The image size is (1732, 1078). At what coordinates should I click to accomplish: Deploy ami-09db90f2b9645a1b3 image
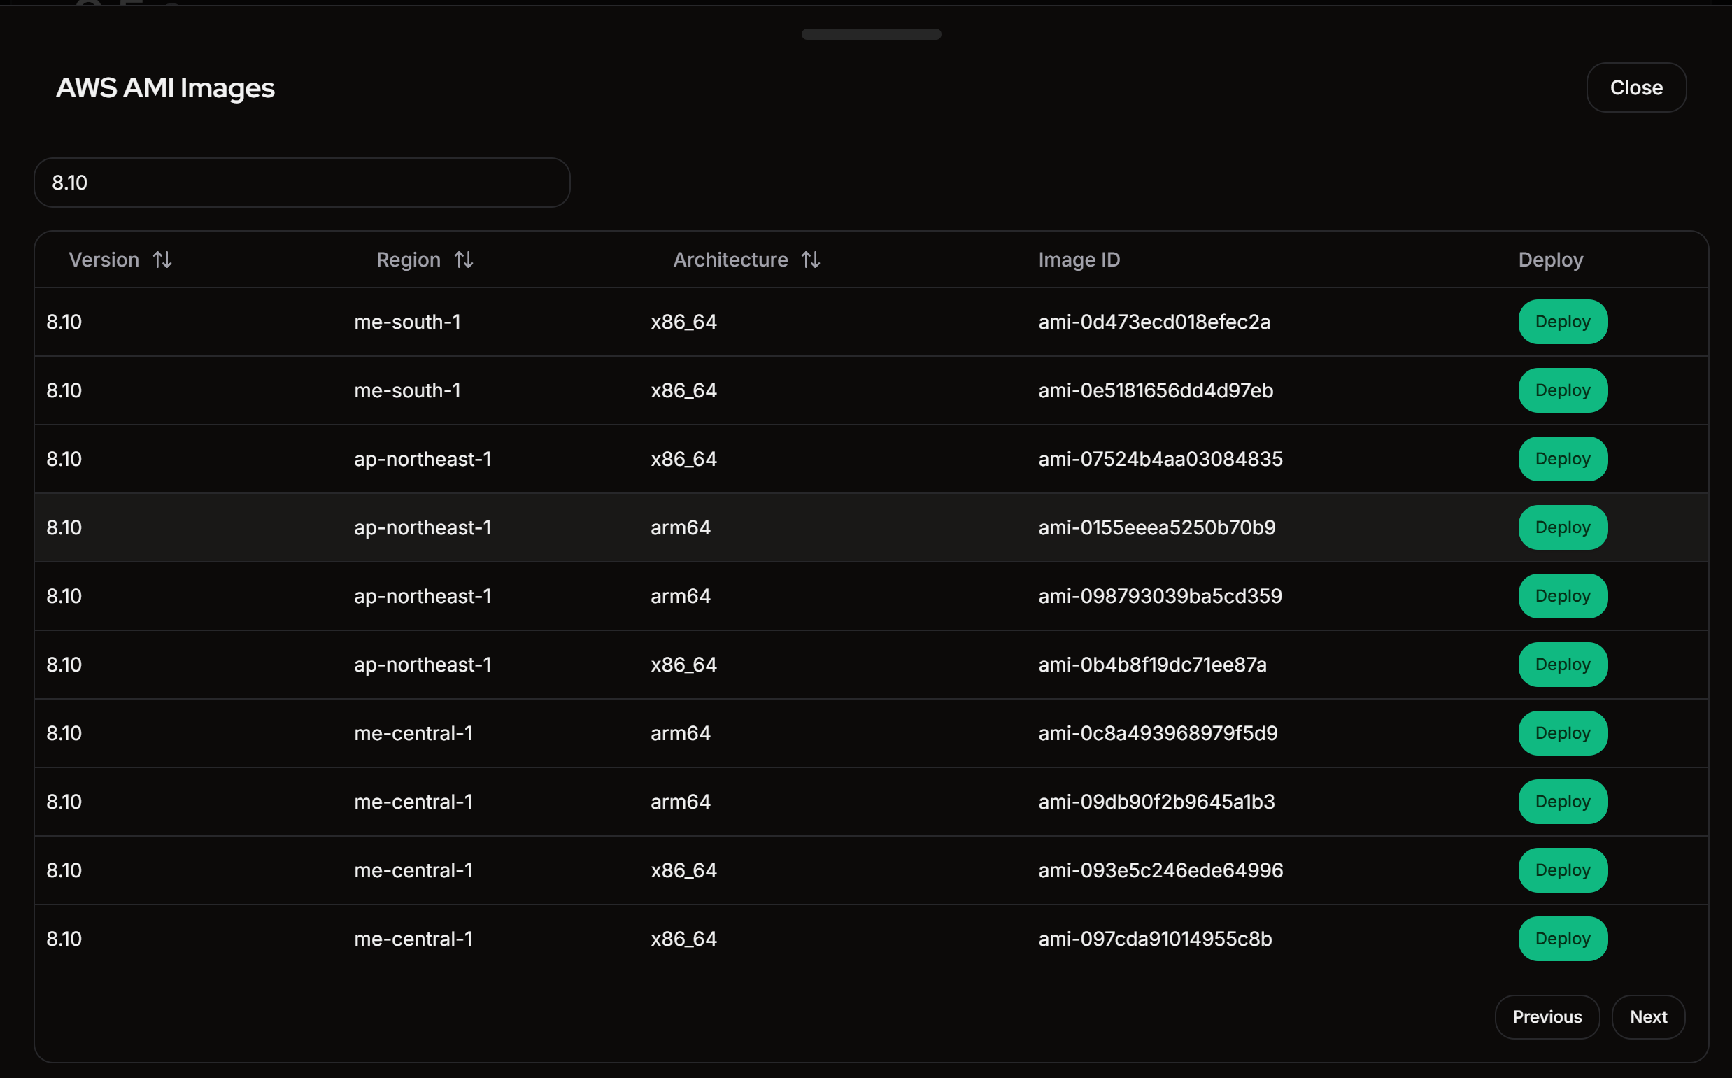pos(1562,802)
